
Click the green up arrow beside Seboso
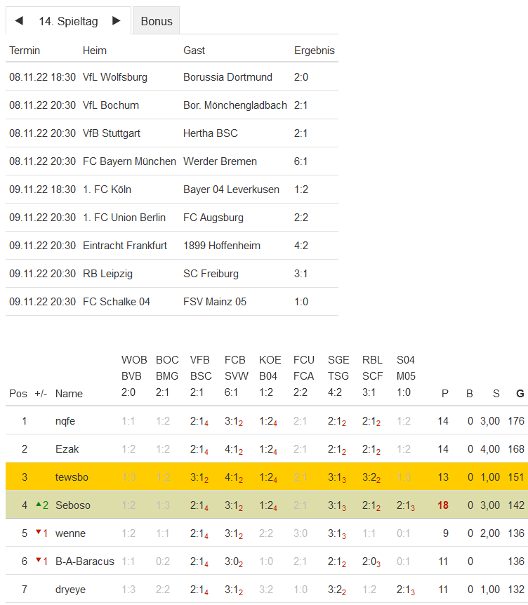click(x=38, y=505)
